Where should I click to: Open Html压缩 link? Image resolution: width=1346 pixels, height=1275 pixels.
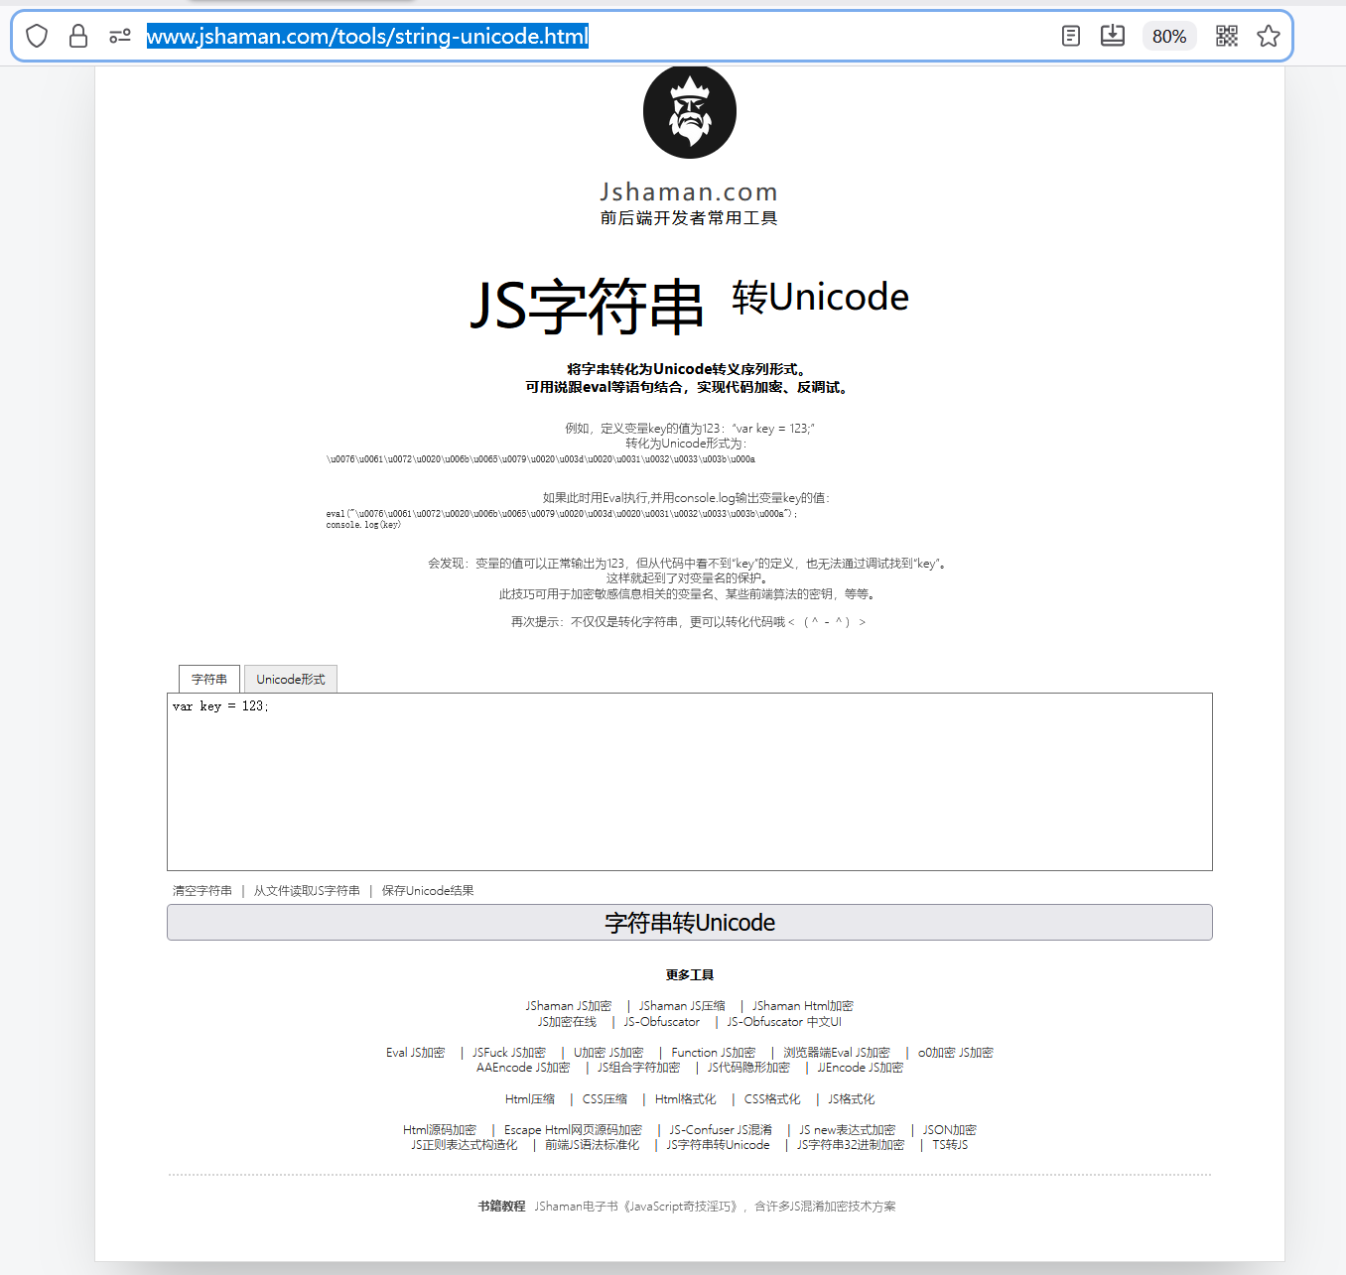tap(530, 1099)
